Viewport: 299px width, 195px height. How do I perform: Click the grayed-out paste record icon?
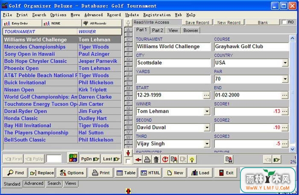coord(183,160)
